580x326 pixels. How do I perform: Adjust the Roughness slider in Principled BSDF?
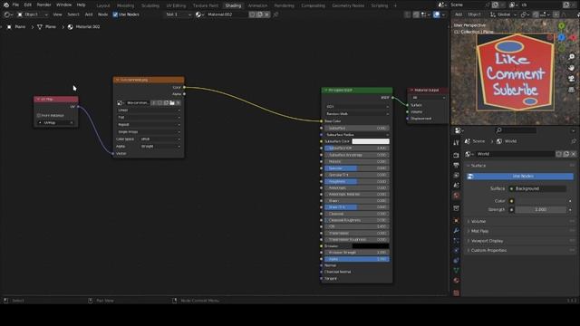point(357,181)
